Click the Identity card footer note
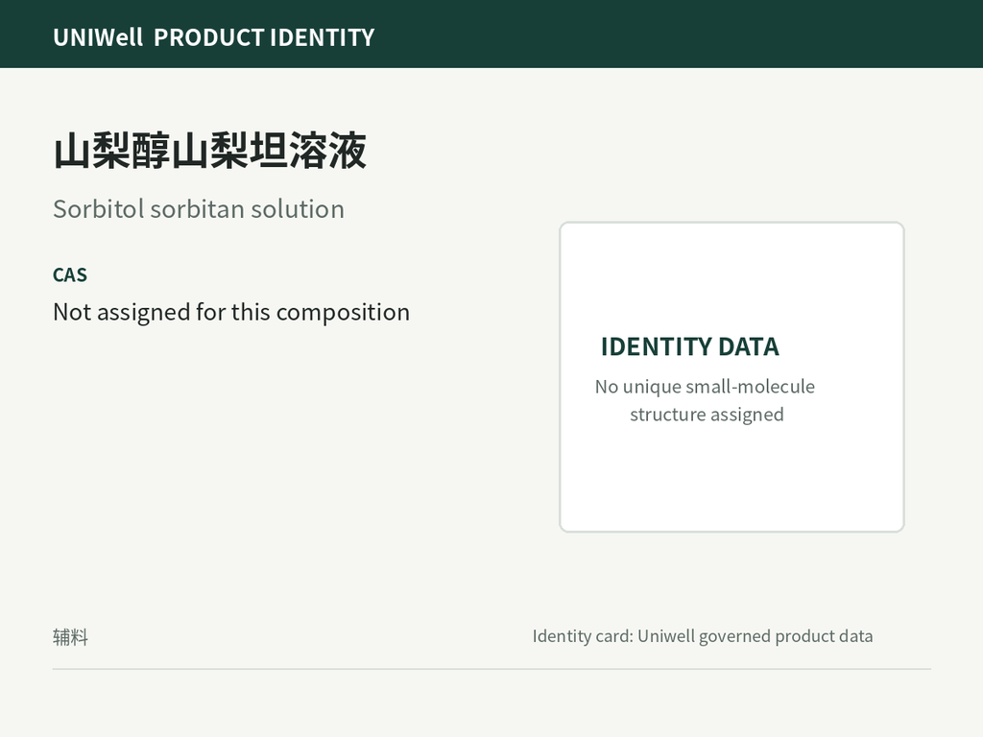This screenshot has height=737, width=983. pyautogui.click(x=702, y=637)
